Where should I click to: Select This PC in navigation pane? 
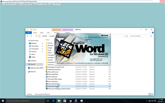point(34,64)
